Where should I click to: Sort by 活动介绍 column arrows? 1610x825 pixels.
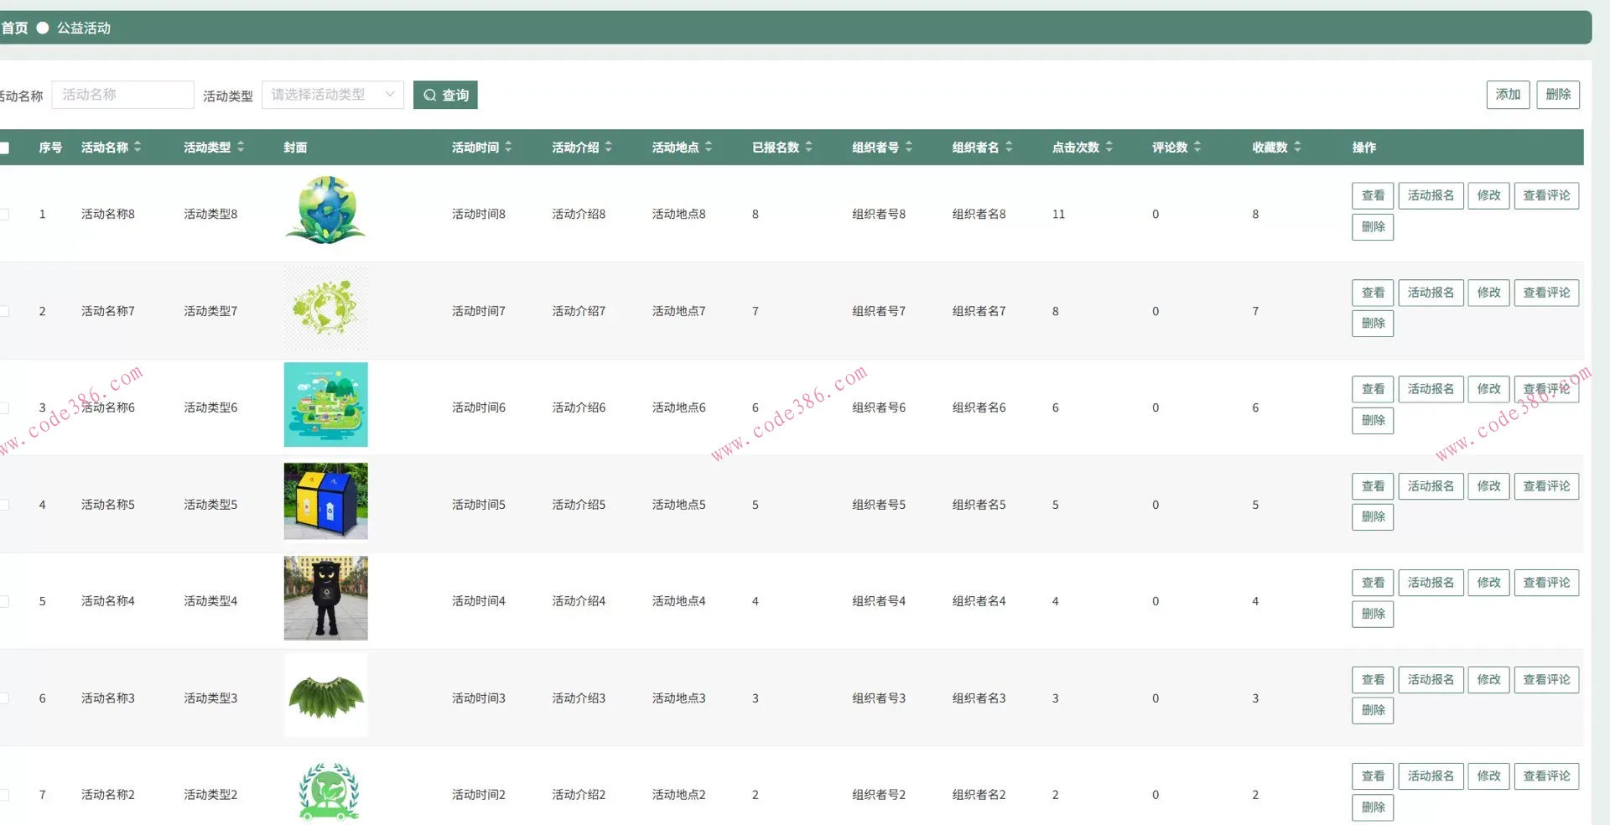coord(609,147)
